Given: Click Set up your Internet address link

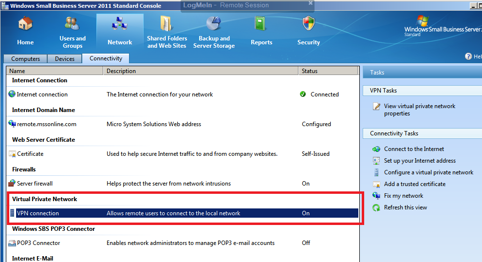Looking at the screenshot, I should [x=420, y=161].
